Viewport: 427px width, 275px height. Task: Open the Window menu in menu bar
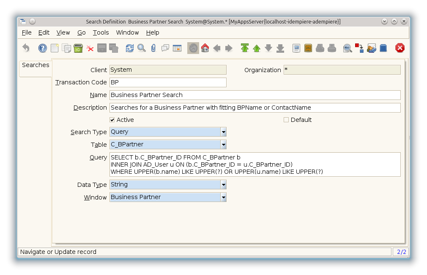click(x=127, y=32)
